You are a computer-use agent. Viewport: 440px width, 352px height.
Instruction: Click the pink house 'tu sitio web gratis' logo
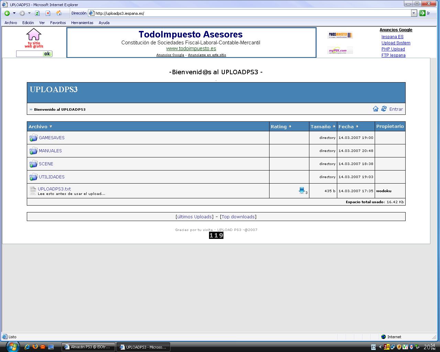[34, 38]
